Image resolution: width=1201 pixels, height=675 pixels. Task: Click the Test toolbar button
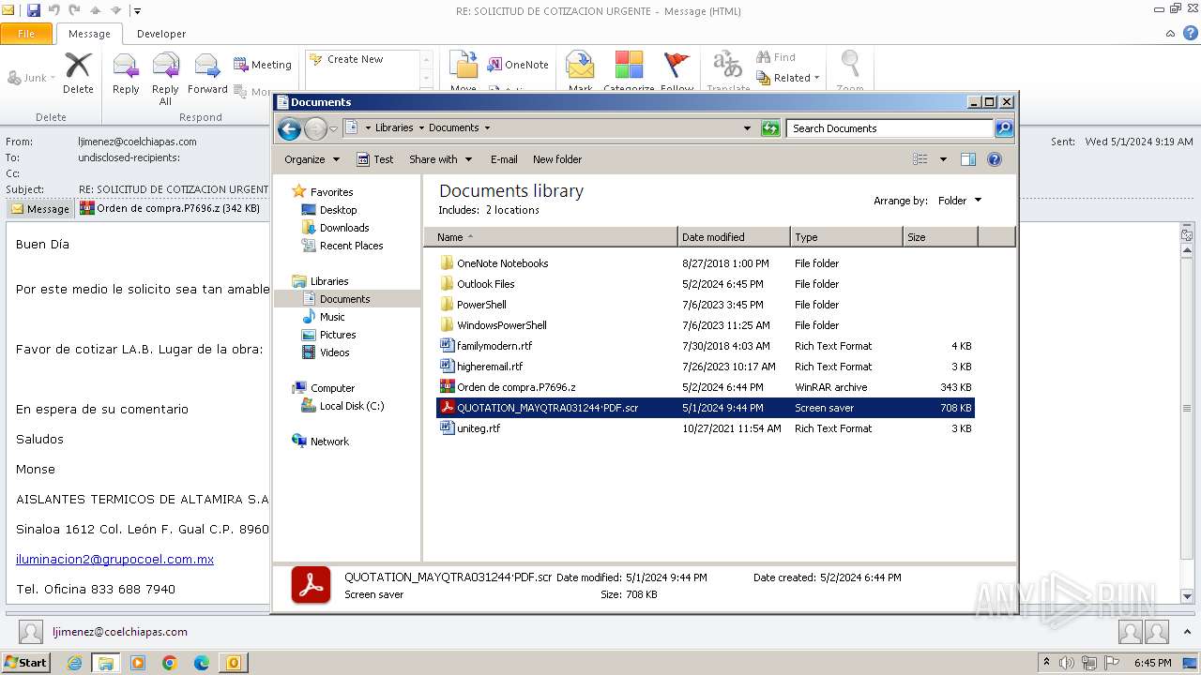(x=375, y=159)
